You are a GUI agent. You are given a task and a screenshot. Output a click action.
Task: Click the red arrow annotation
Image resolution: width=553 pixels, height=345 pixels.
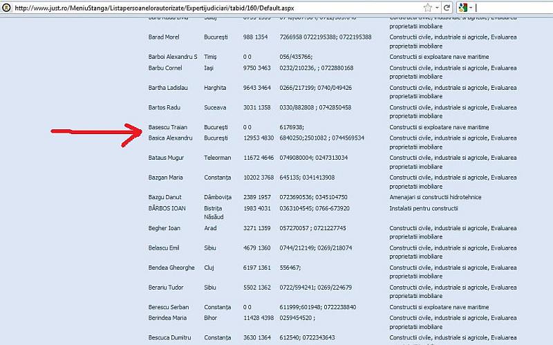[97, 131]
